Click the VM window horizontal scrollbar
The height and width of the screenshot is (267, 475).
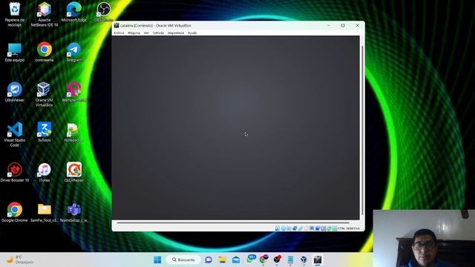pos(232,222)
